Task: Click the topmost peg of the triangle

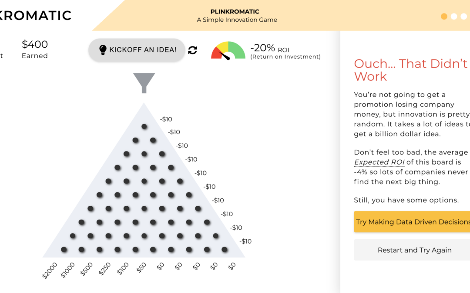Action: pyautogui.click(x=144, y=126)
